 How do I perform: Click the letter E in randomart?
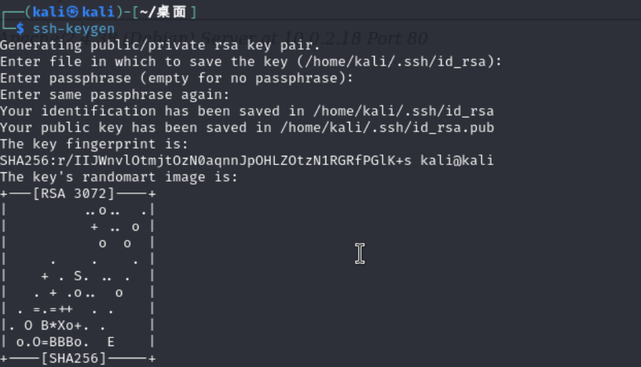pyautogui.click(x=110, y=342)
